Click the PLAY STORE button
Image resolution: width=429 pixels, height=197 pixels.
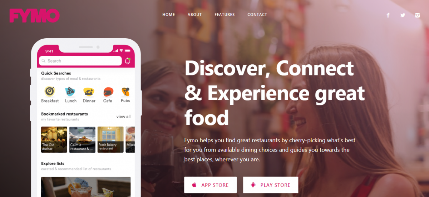tap(271, 185)
